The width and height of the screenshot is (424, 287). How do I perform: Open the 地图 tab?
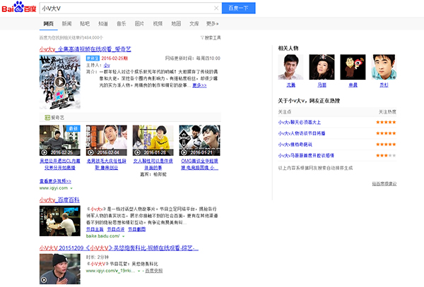tap(176, 23)
